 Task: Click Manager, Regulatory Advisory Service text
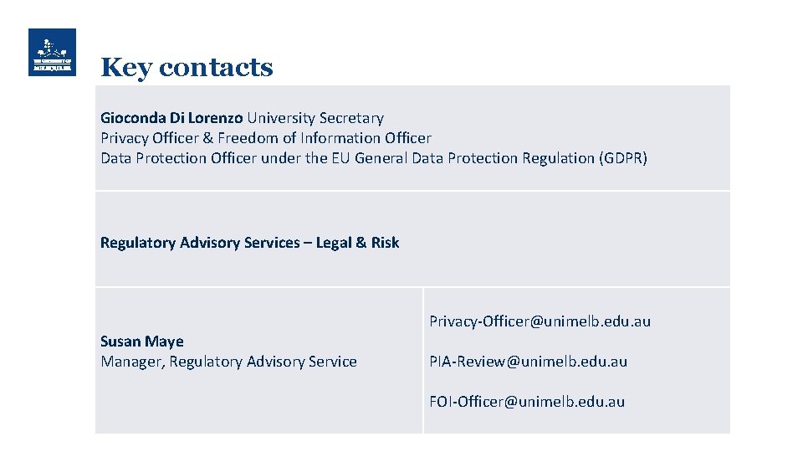(228, 362)
